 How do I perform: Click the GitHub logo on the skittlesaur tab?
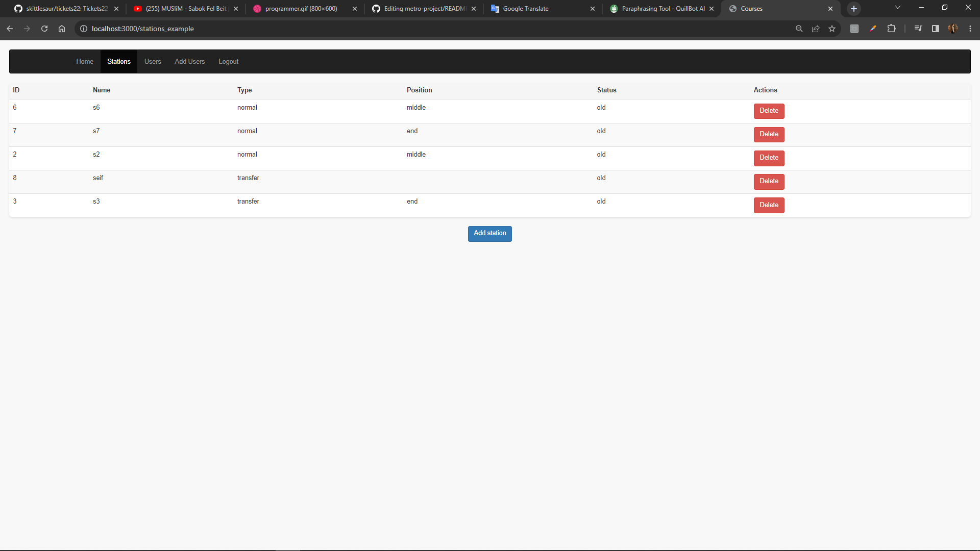[x=18, y=9]
